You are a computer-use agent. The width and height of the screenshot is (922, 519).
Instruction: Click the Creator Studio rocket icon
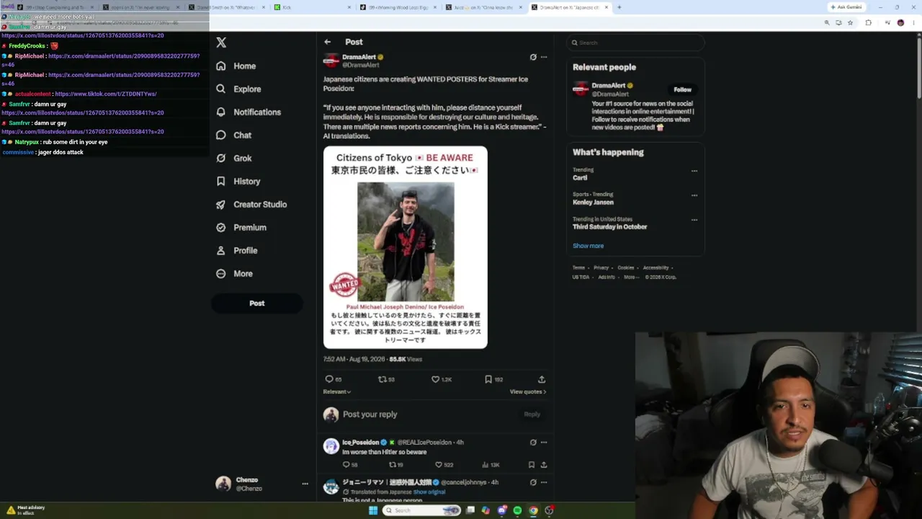point(220,205)
